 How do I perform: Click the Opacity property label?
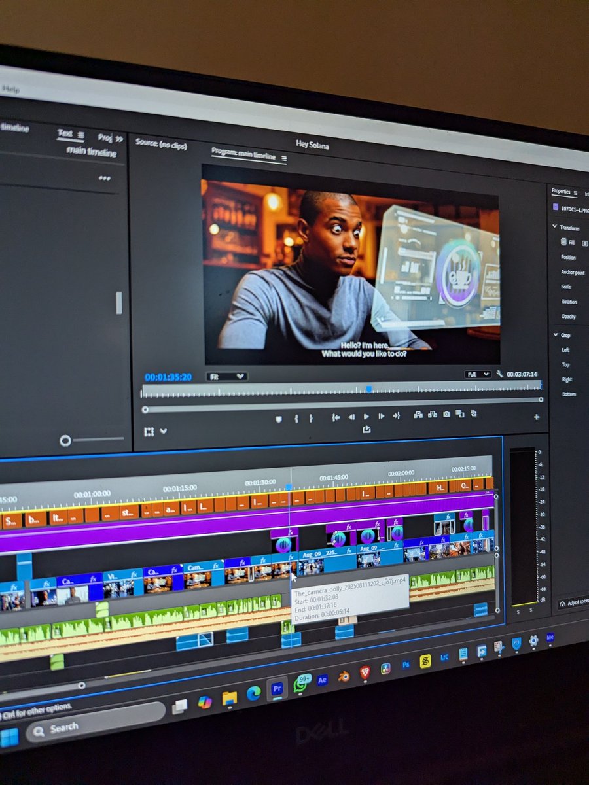[568, 317]
